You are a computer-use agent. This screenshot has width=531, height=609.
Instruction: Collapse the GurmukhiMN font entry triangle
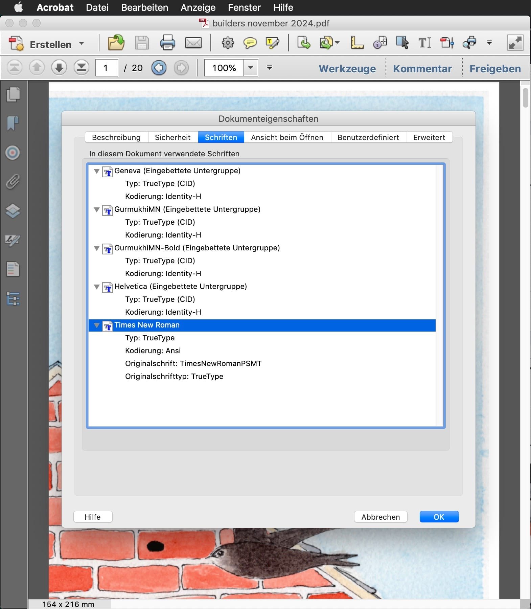tap(97, 210)
